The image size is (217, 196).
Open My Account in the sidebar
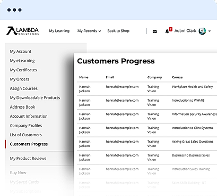coord(21,52)
